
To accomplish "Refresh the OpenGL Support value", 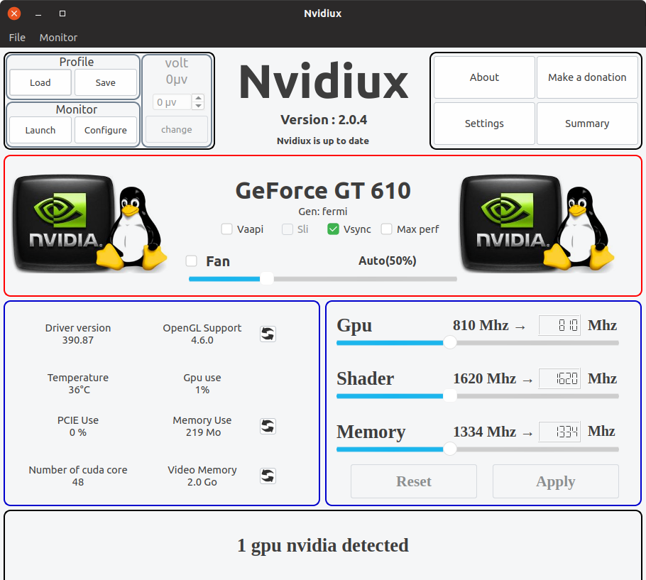I will [268, 334].
